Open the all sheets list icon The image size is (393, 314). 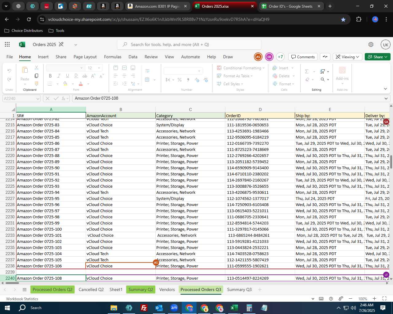(x=25, y=289)
